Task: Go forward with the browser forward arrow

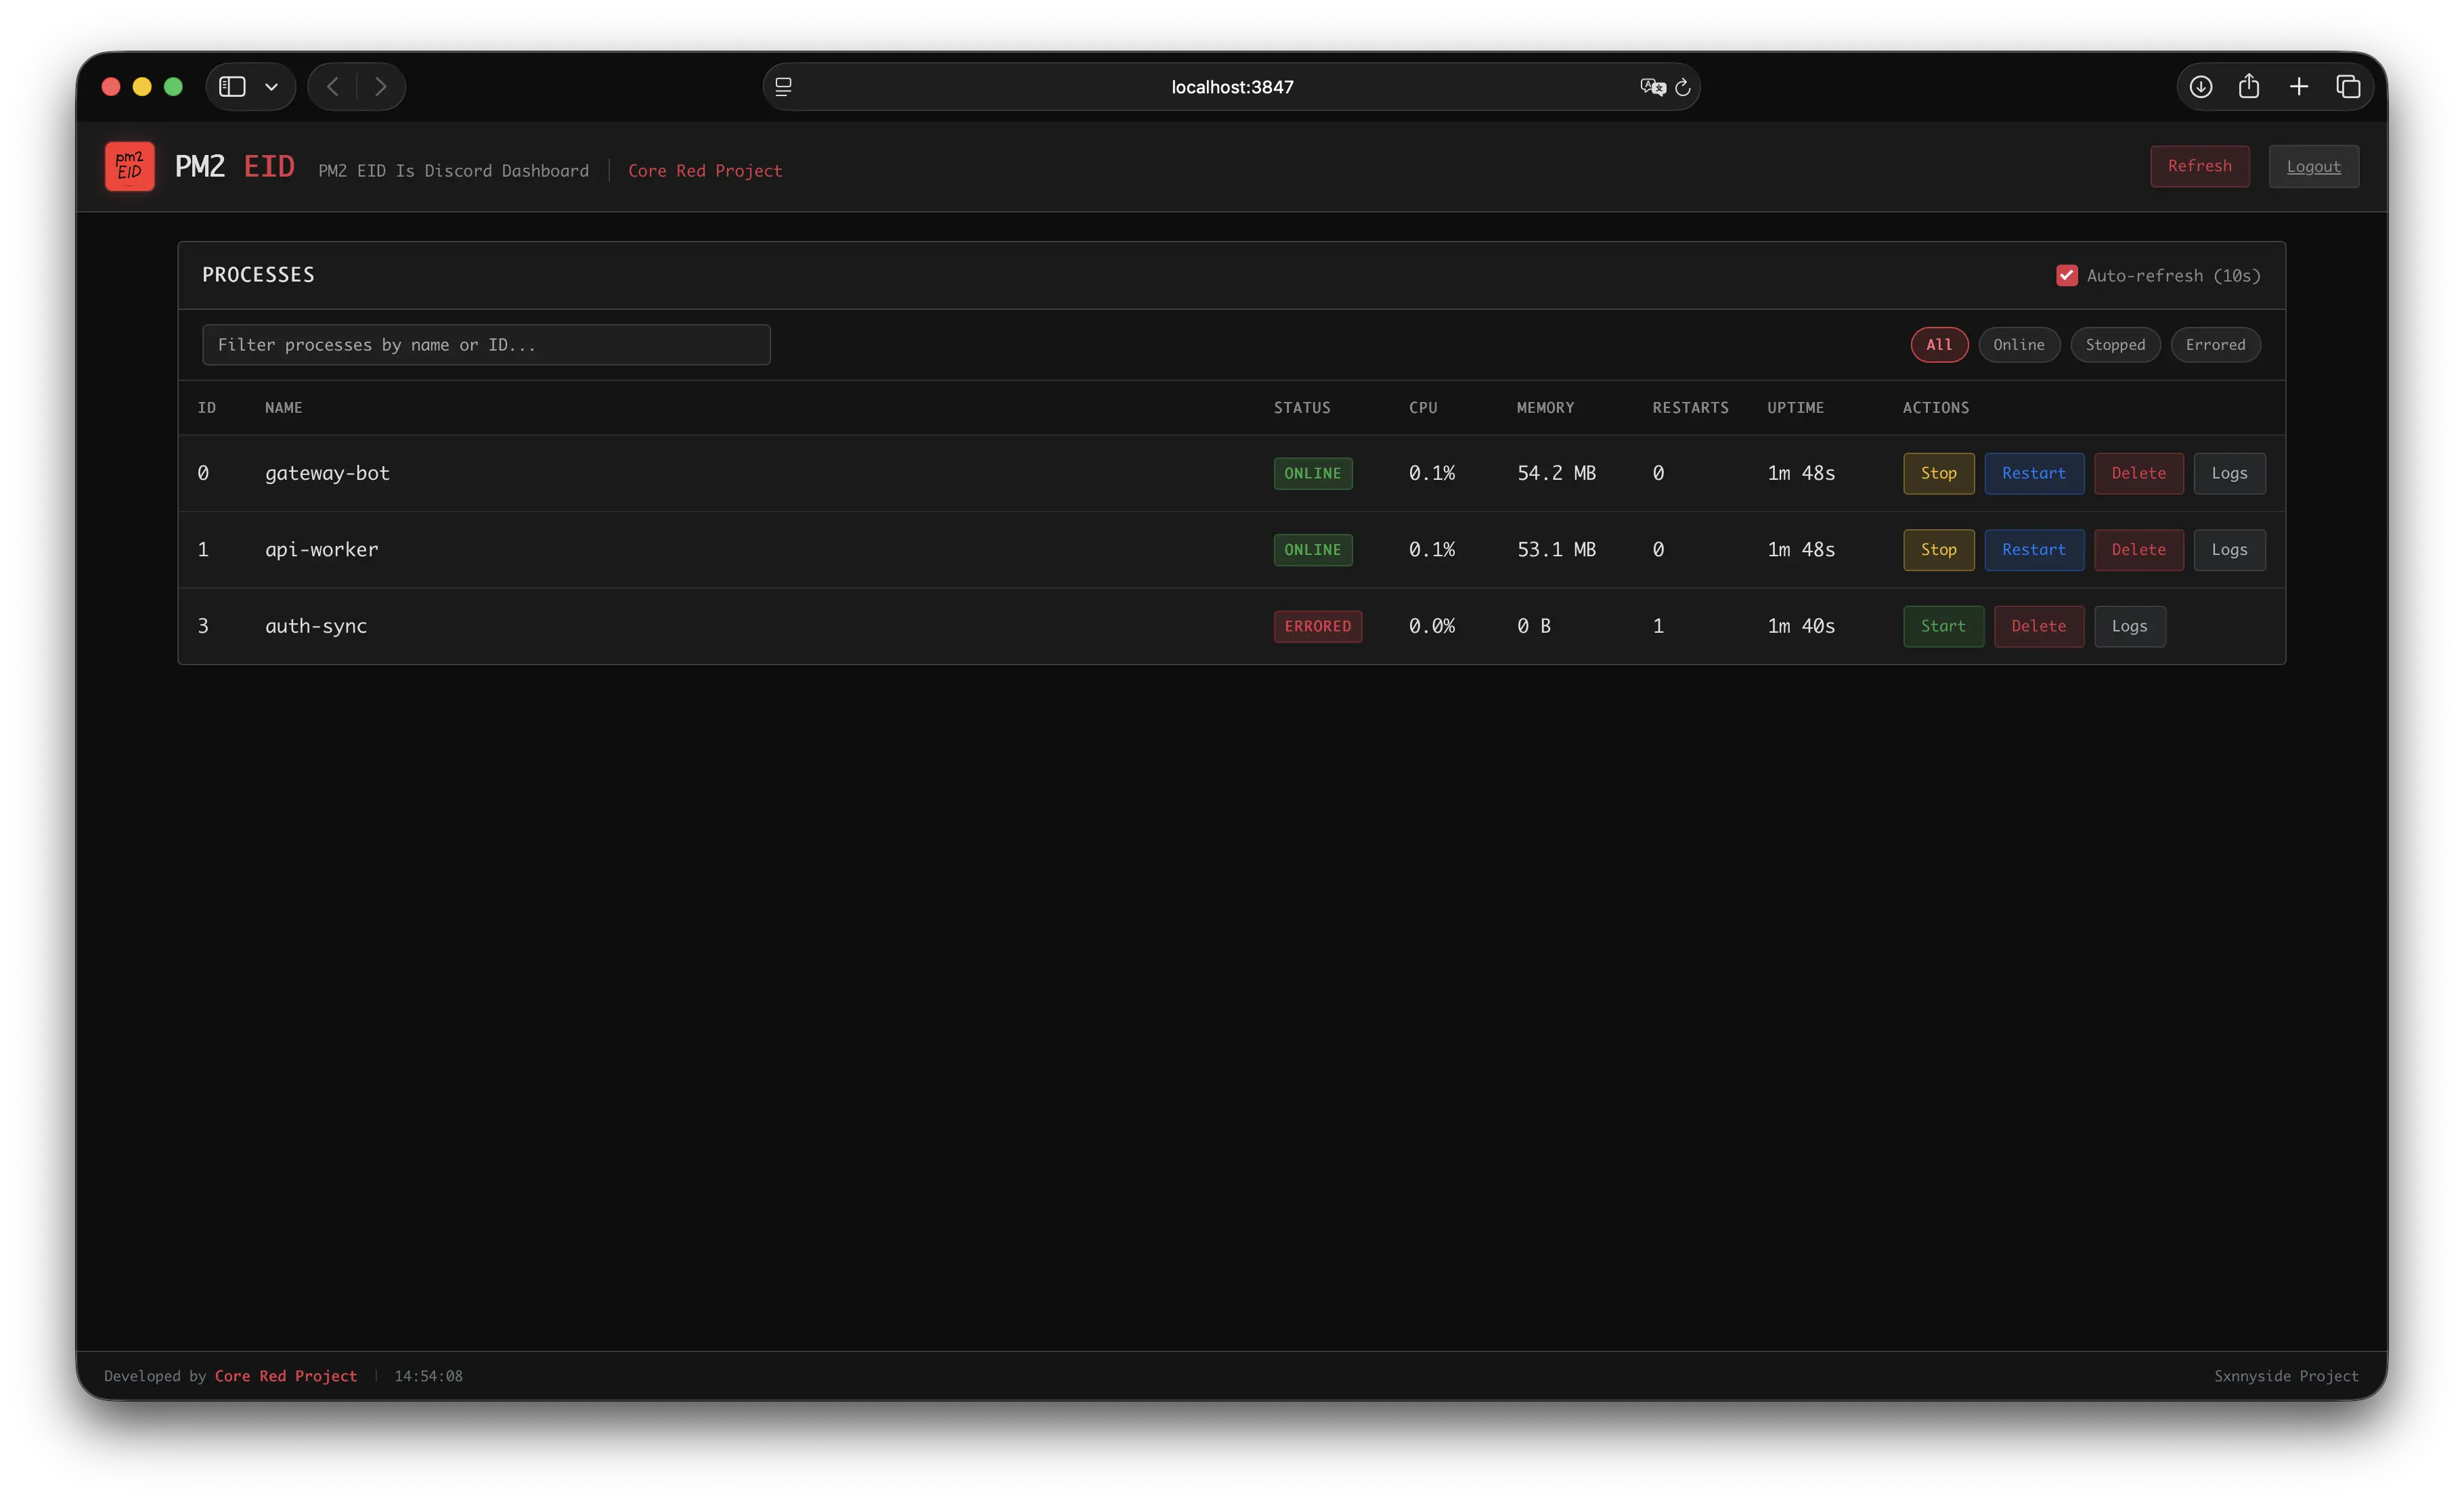Action: click(381, 87)
